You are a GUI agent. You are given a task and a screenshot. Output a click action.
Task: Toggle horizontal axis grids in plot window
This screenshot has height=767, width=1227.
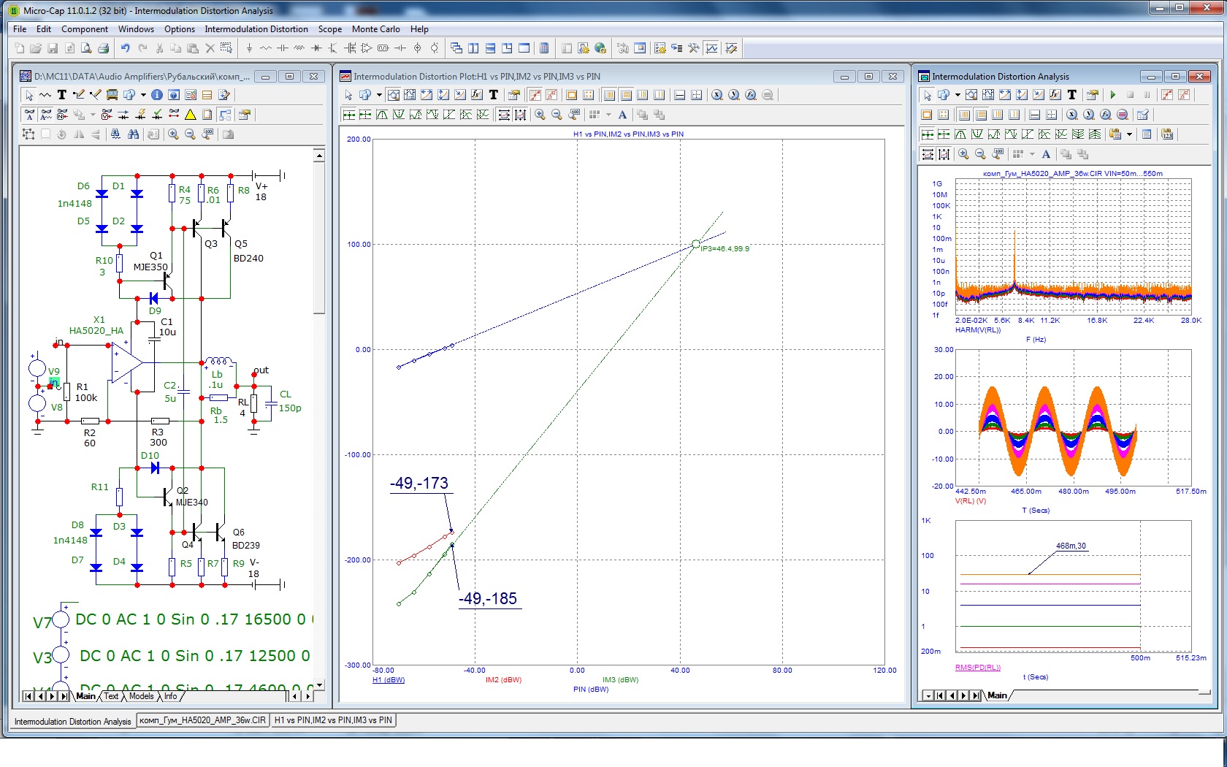tap(609, 95)
